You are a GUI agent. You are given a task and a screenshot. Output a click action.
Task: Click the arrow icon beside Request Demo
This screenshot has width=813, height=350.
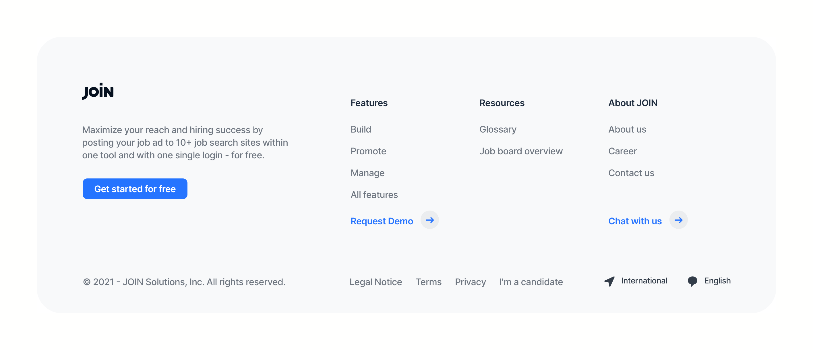click(x=430, y=220)
